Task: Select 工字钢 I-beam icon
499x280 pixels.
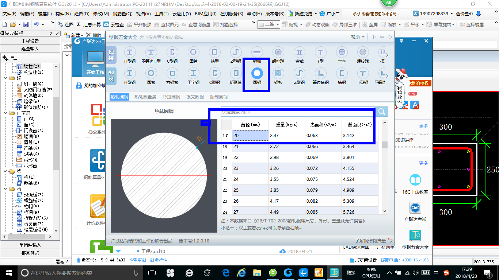Action: 193,76
